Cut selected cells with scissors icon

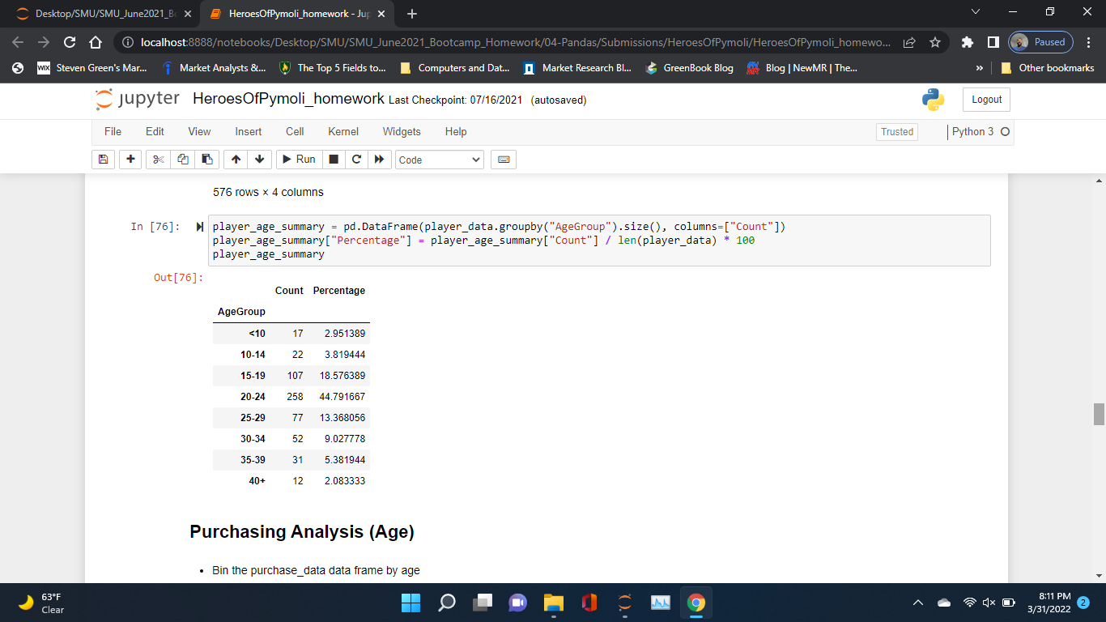point(159,160)
